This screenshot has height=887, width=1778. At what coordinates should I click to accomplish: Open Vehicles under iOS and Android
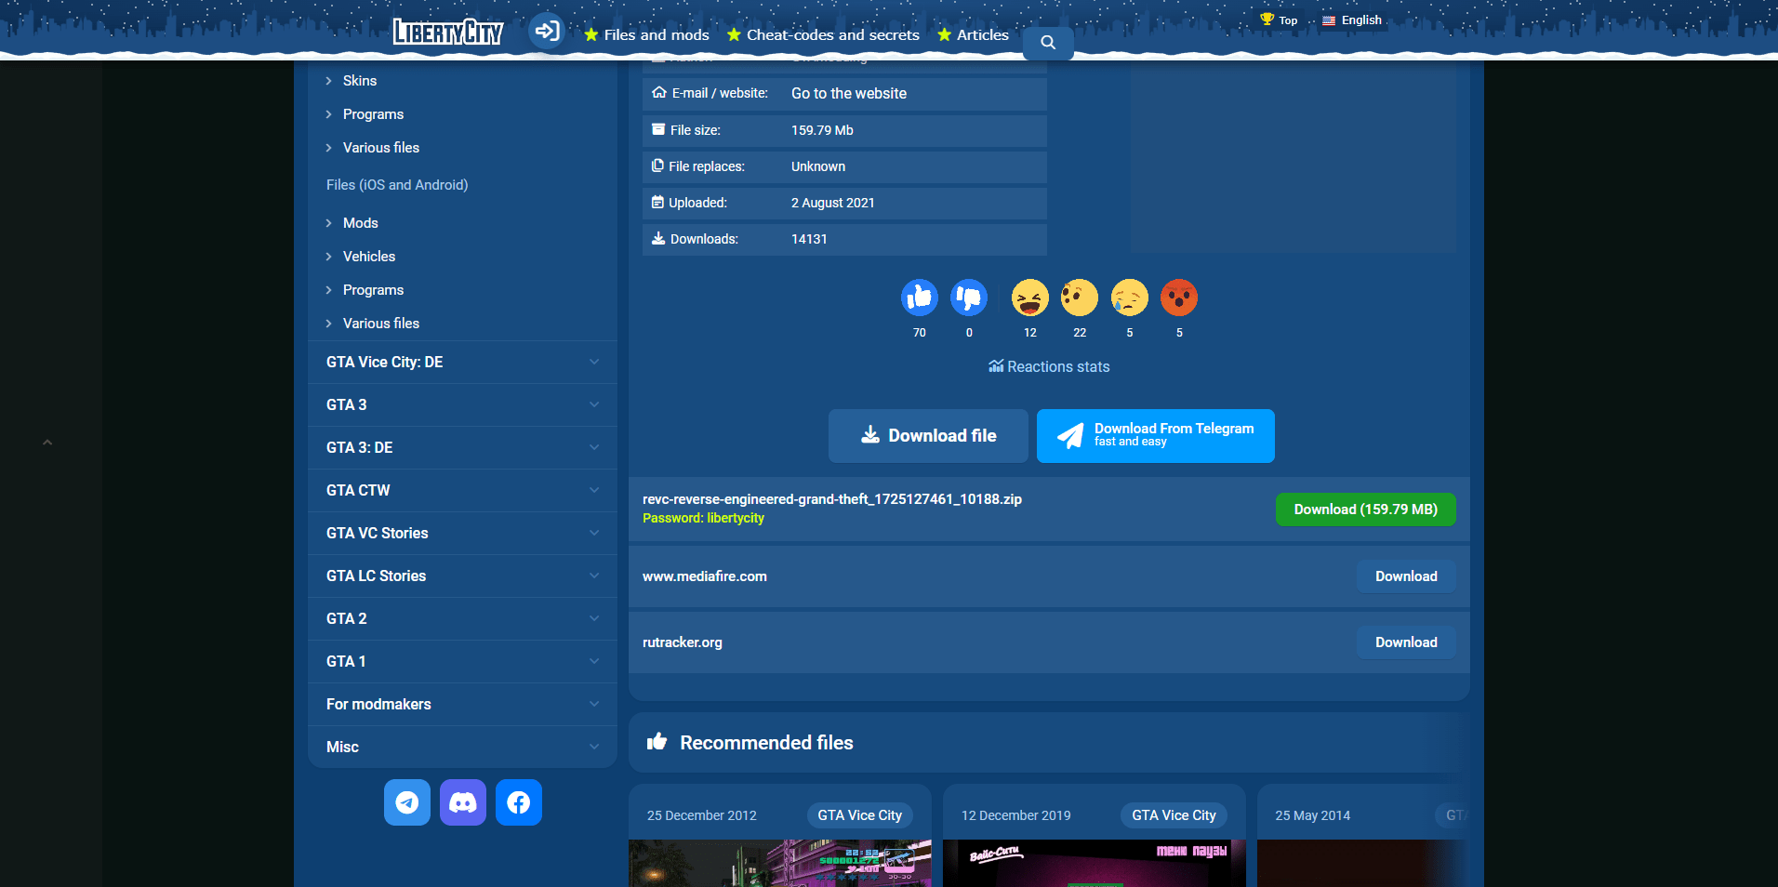pyautogui.click(x=369, y=257)
